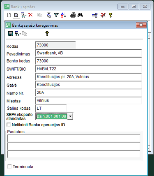Close the Bankų sąrašas window
Viewport: 154px width, 176px height.
pos(145,7)
